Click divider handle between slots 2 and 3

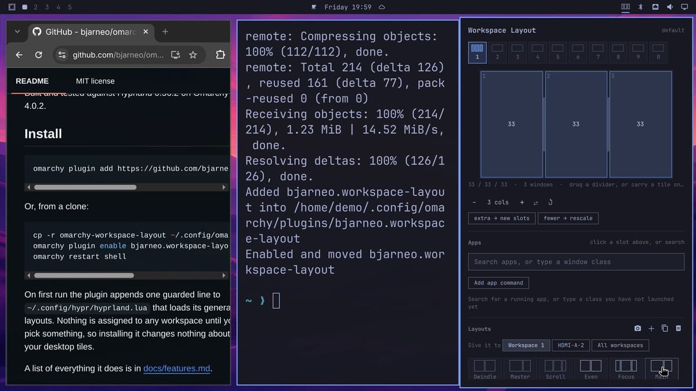pos(608,124)
